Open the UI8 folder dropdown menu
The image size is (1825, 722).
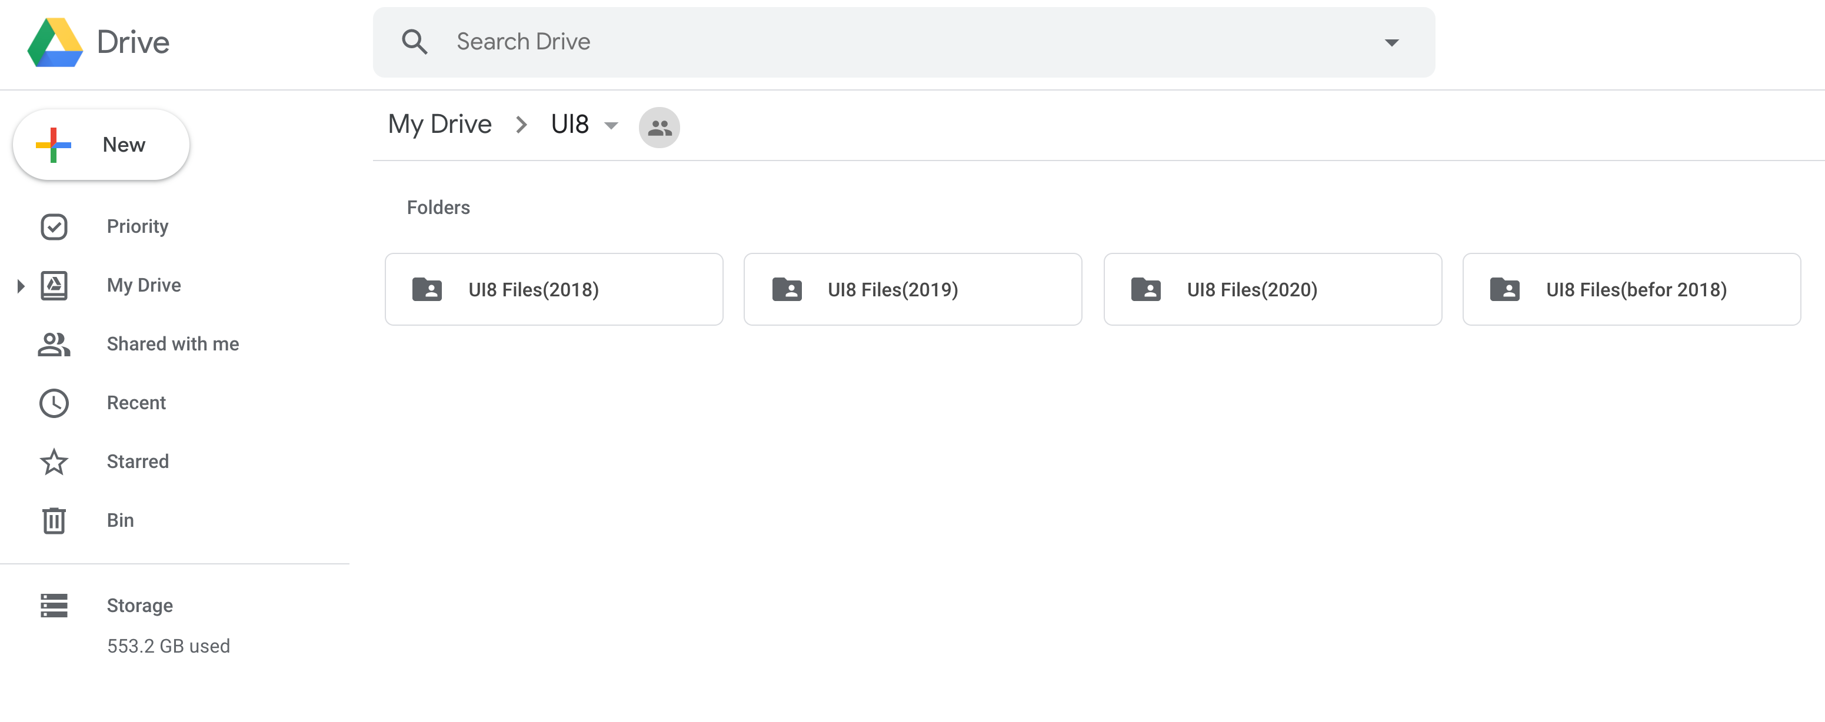click(611, 126)
